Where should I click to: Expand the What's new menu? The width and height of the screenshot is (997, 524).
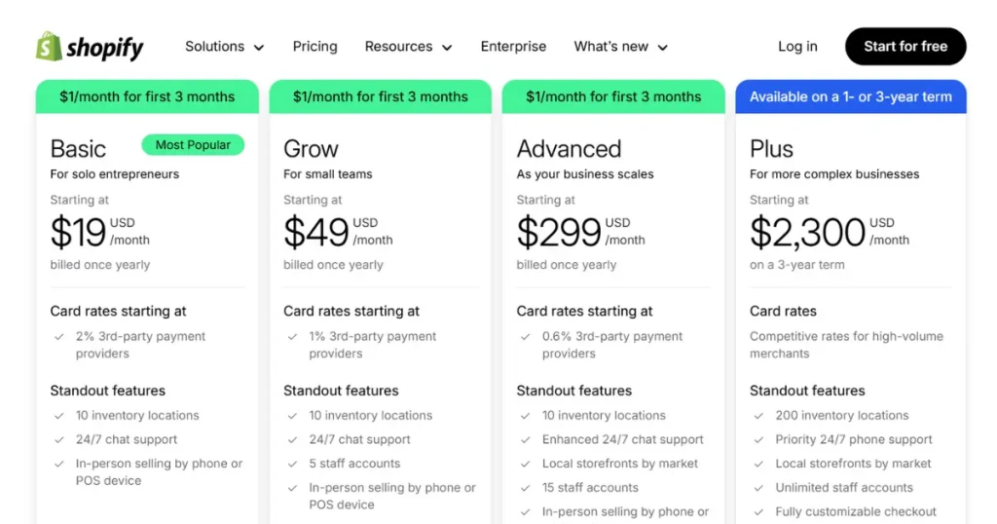coord(620,47)
